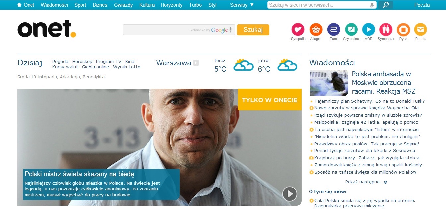446x209 pixels.
Task: Click the Allegro shopping basket icon
Action: point(316,30)
